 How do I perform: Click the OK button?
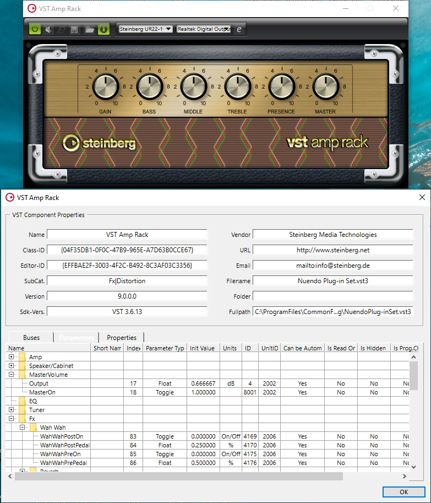coord(404,492)
